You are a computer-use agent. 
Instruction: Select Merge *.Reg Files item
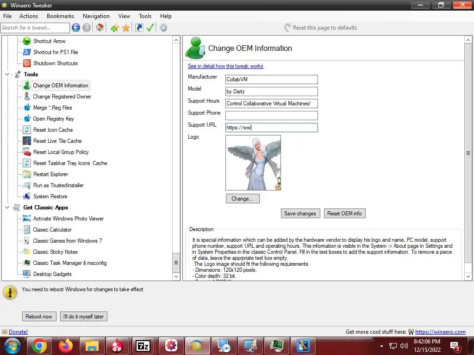point(53,108)
